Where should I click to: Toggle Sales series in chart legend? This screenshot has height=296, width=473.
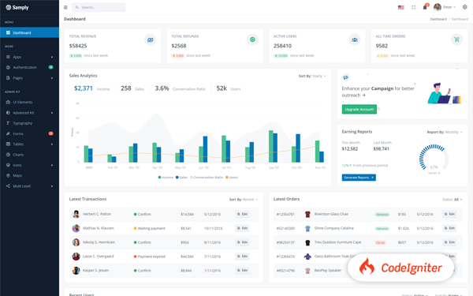point(181,178)
